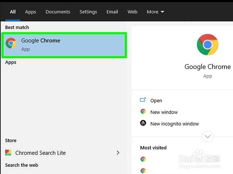Switch to the Apps tab

(31, 12)
